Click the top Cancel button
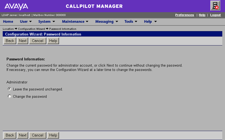This screenshot has width=225, height=140. 38,41
